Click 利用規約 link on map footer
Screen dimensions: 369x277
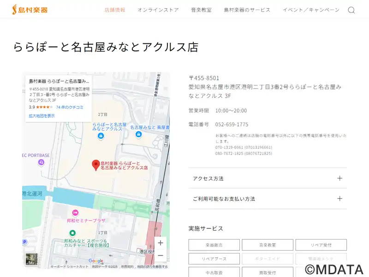point(127,267)
